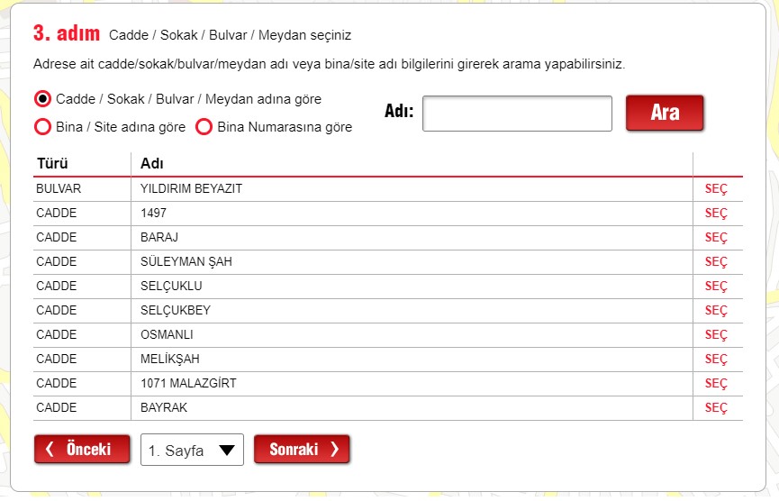Viewport: 779px width, 501px height.
Task: Select 'Cadde / Sokak / Bulvar / Meydan adına göre' radio
Action: [x=42, y=98]
